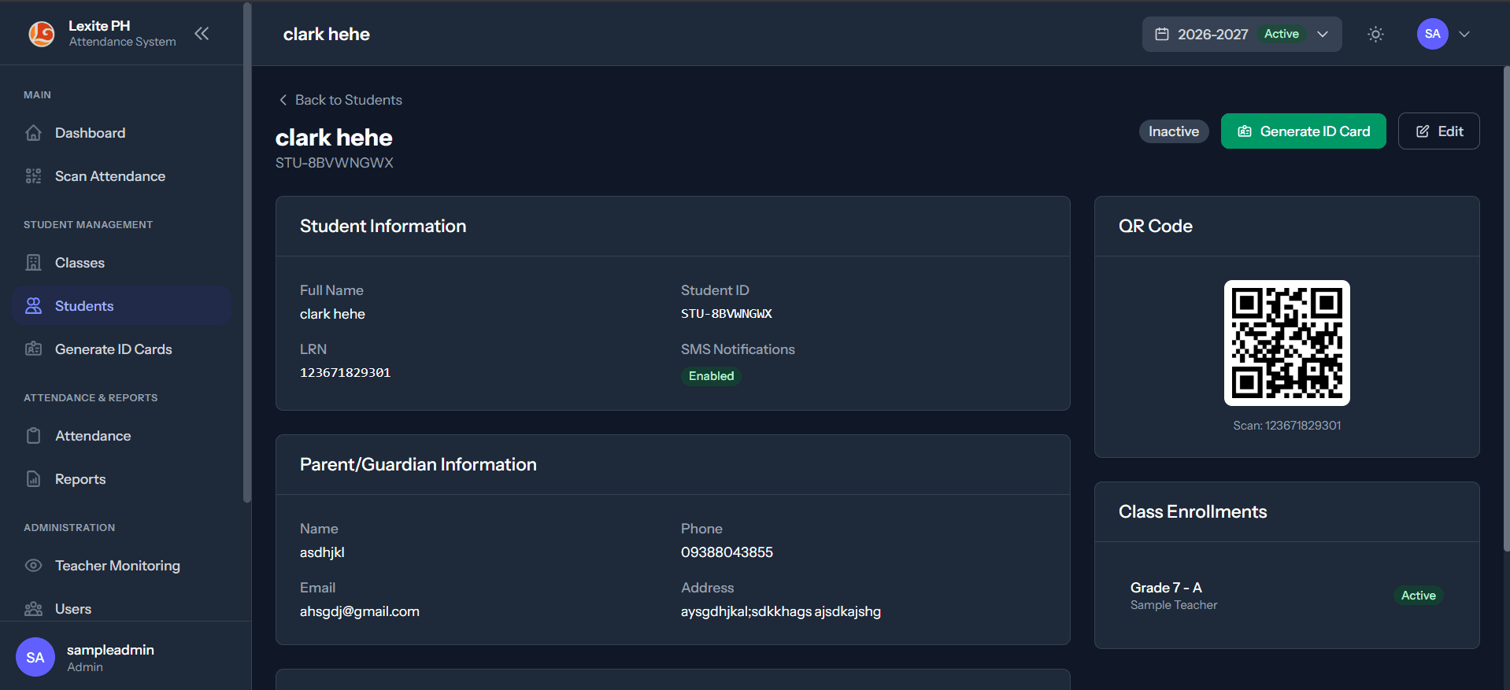The height and width of the screenshot is (690, 1510).
Task: Click the Active label beside 2026-2027
Action: coord(1282,34)
